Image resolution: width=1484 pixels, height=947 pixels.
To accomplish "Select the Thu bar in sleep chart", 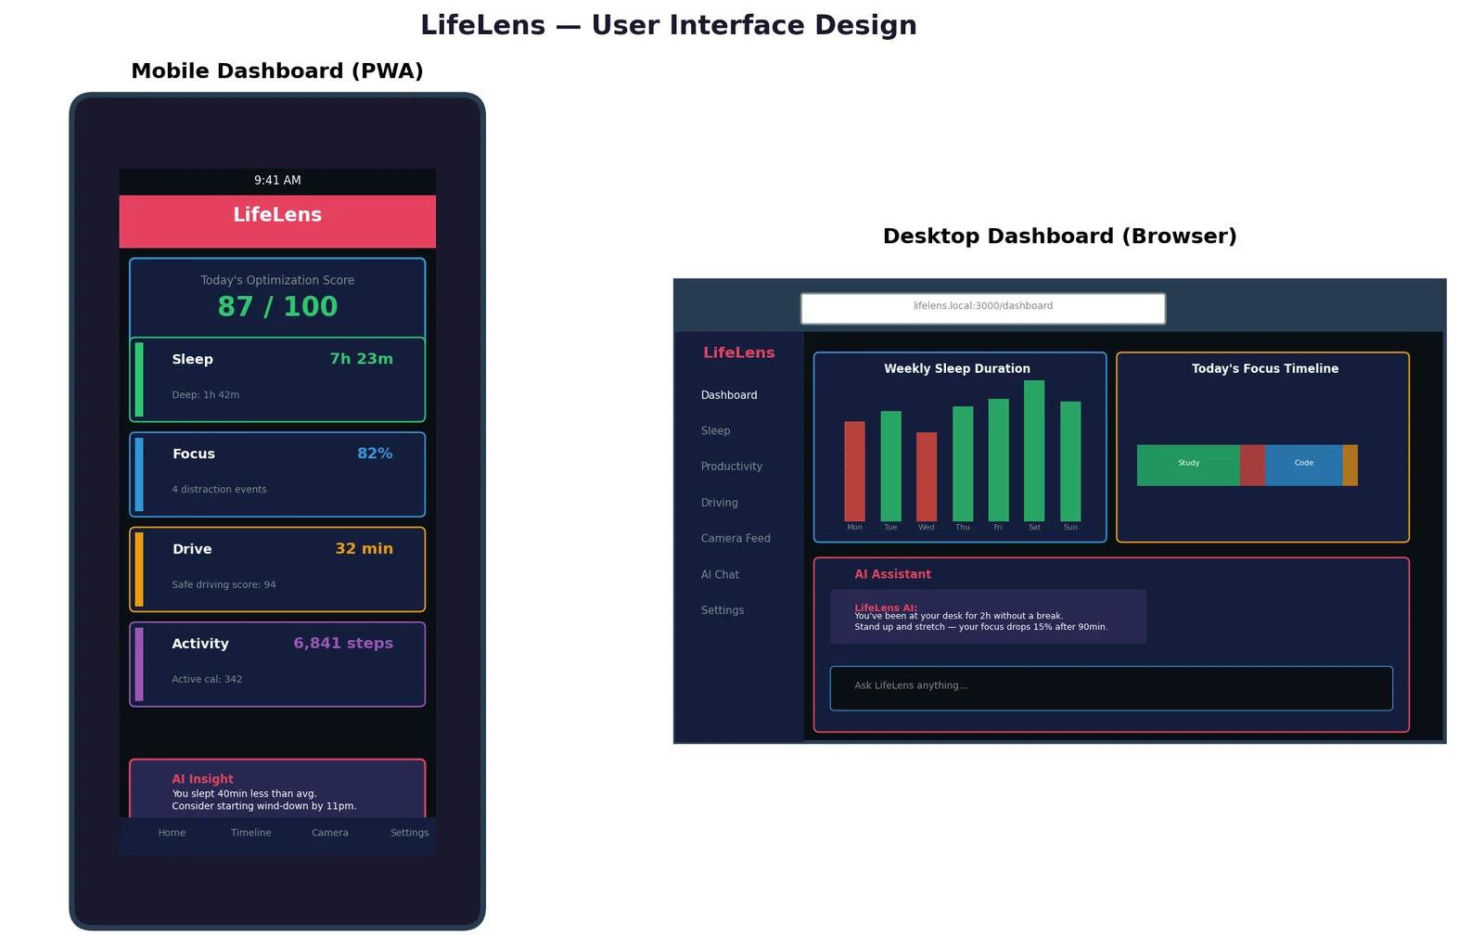I will (963, 464).
